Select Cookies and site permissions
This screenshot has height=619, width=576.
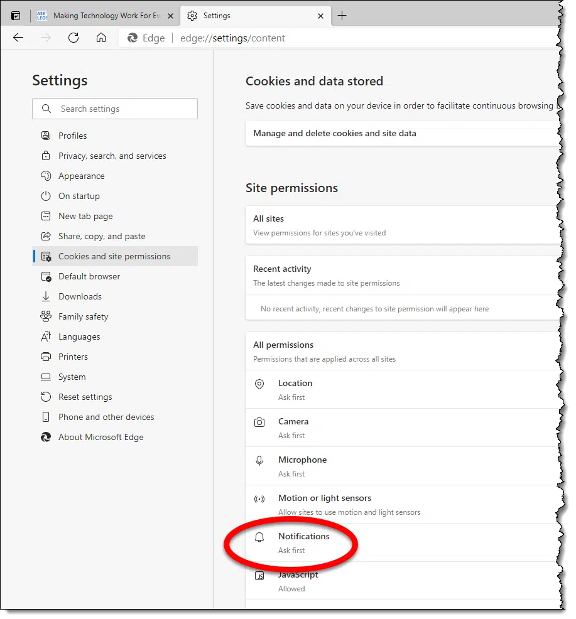coord(115,256)
